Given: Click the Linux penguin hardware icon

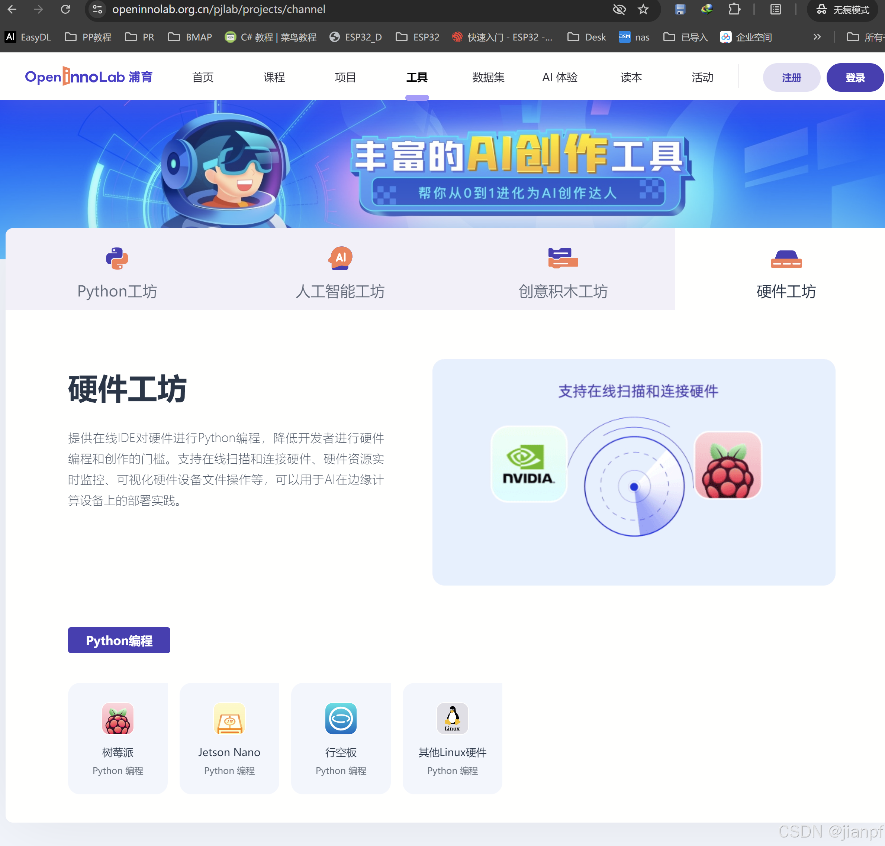Looking at the screenshot, I should [452, 719].
